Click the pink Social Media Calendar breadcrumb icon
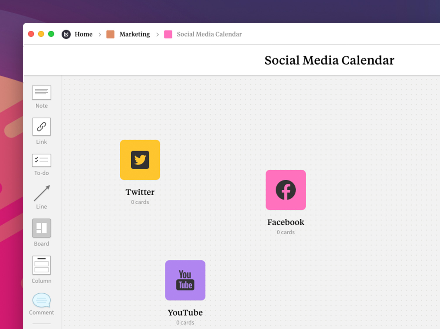 (x=168, y=34)
